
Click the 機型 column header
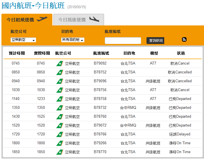click(x=154, y=53)
